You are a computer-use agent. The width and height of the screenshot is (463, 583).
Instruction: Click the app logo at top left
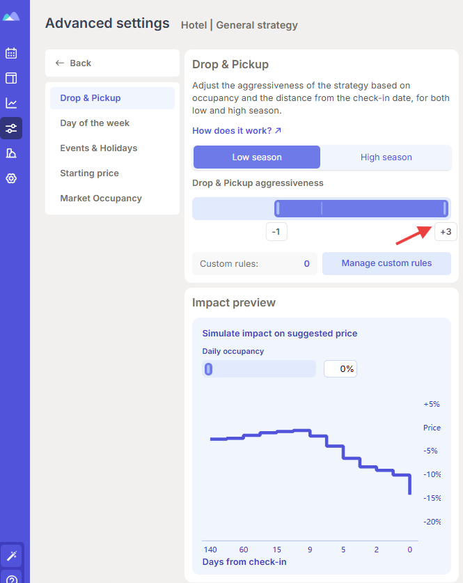point(11,17)
